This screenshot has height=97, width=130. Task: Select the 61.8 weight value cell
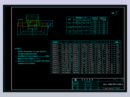(x=118, y=73)
